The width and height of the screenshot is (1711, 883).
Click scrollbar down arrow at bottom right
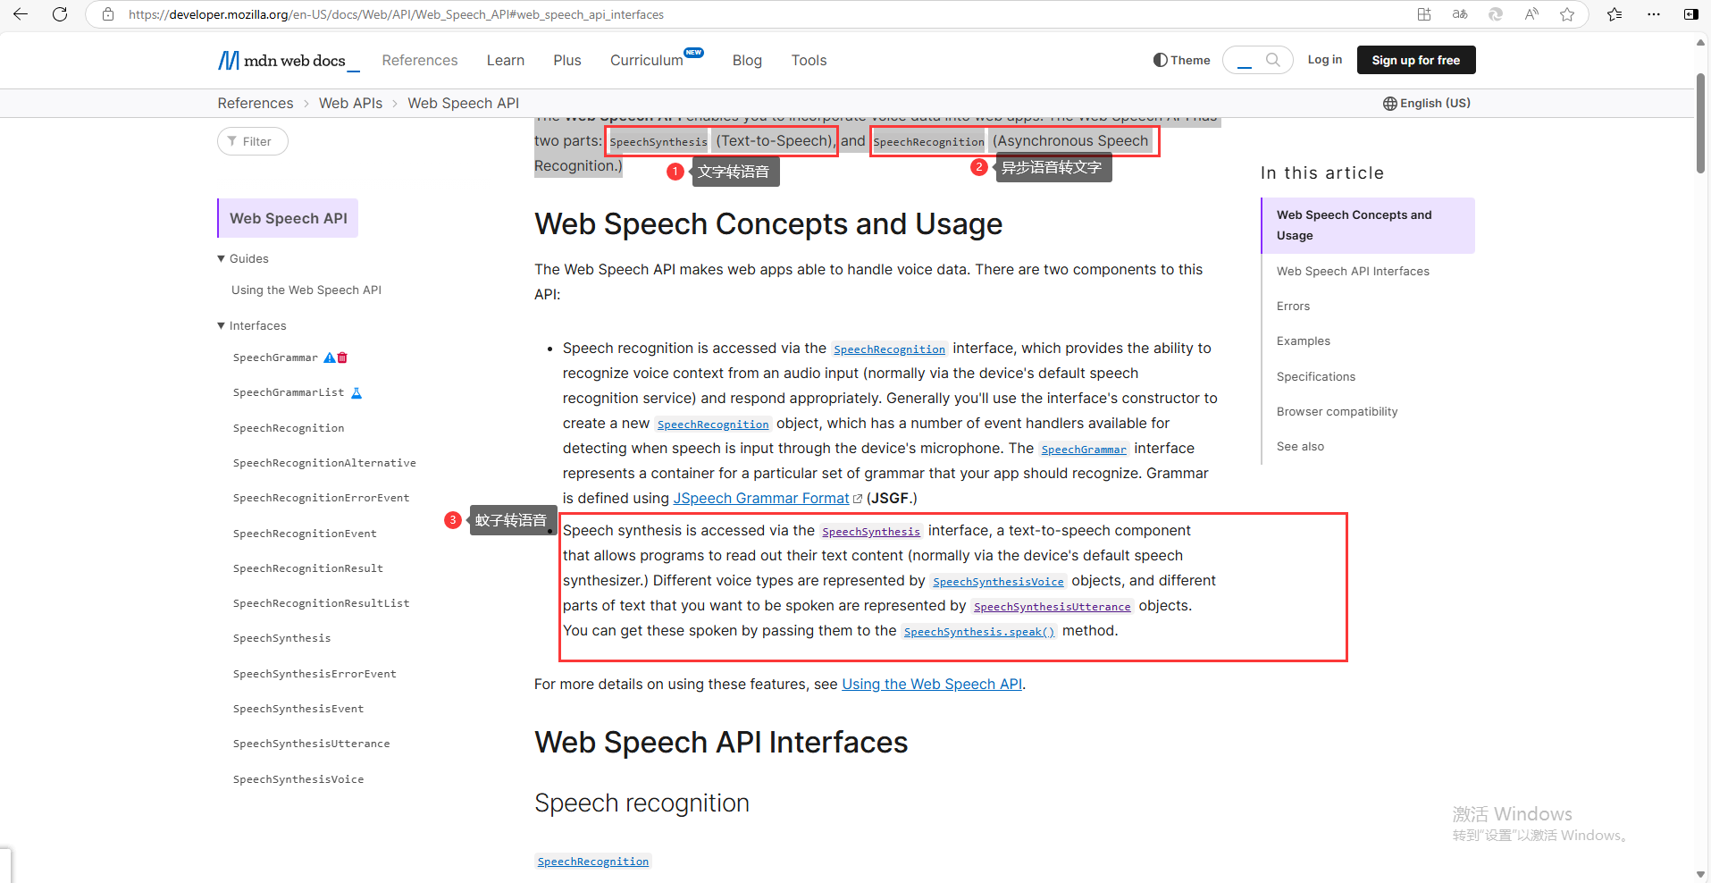(x=1701, y=874)
